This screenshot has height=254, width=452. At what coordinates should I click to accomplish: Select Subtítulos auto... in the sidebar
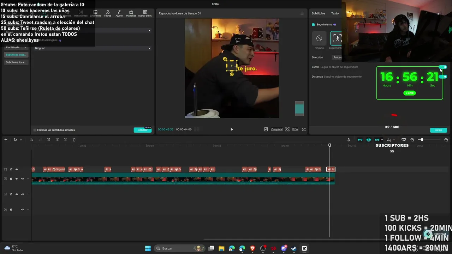(x=16, y=55)
